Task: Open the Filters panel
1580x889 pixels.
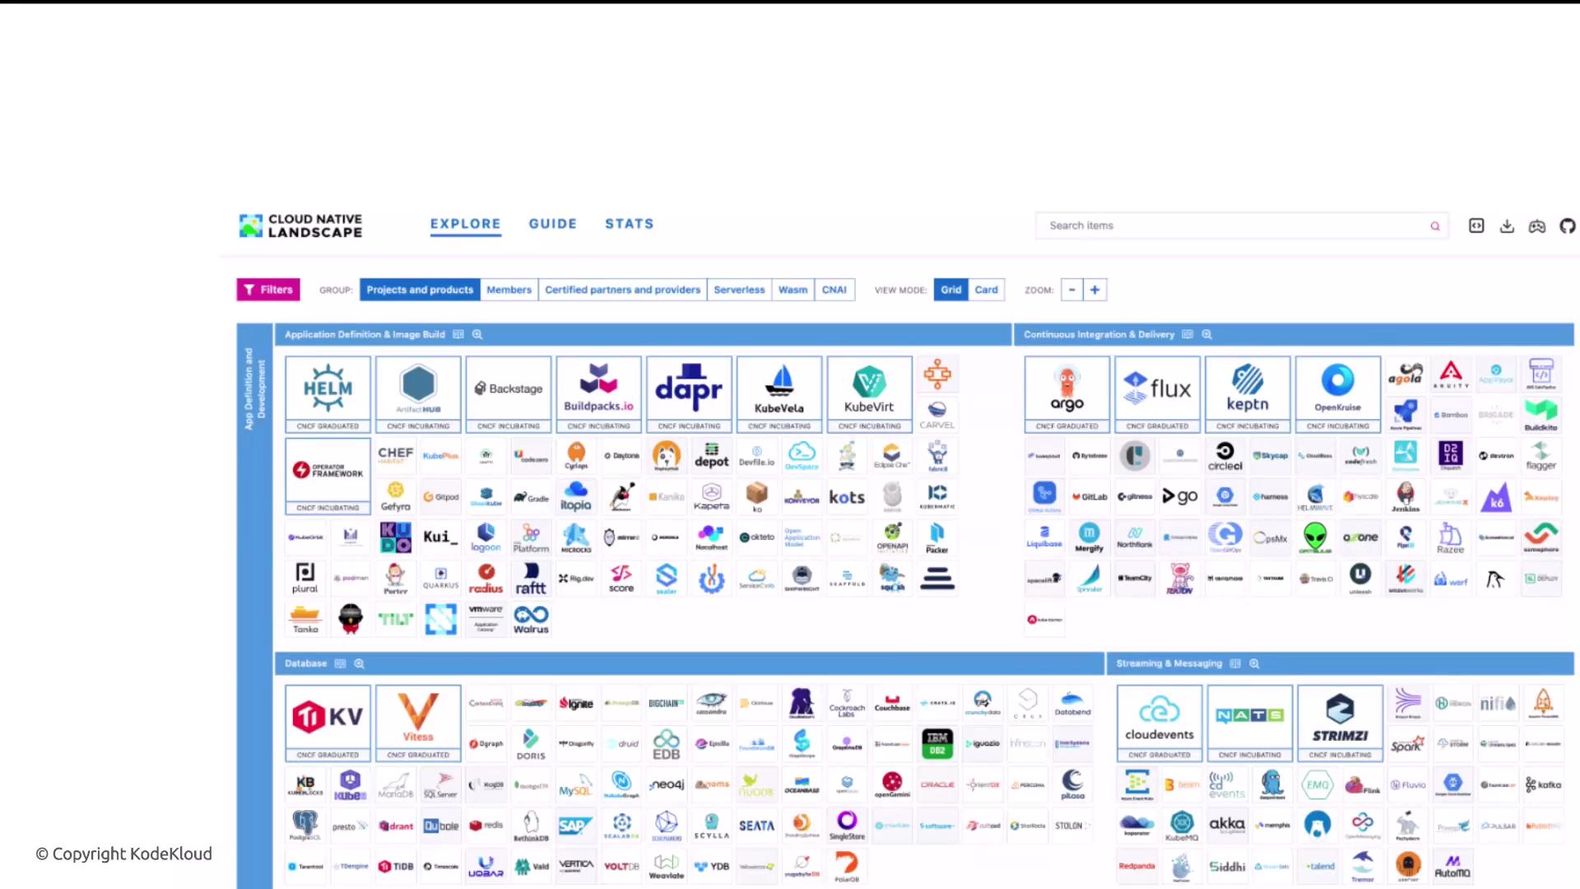Action: (x=268, y=290)
